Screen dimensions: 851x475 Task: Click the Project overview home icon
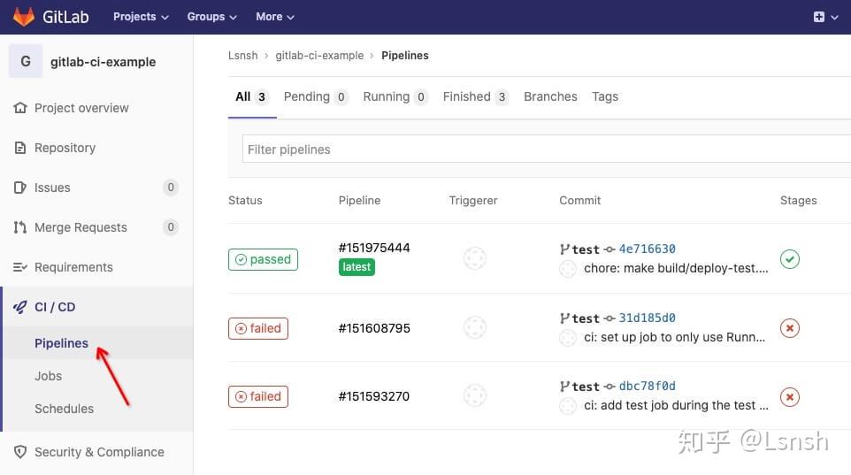20,108
